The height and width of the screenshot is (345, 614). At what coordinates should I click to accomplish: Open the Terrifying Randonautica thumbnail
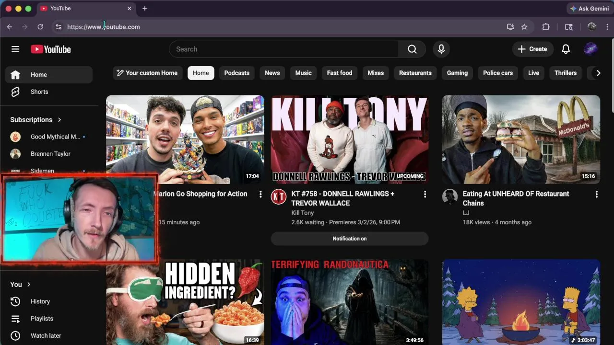tap(350, 302)
